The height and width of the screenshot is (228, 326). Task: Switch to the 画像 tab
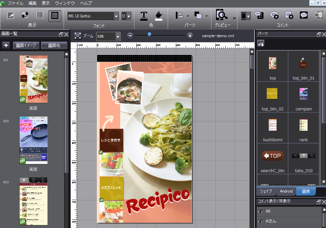pyautogui.click(x=306, y=191)
